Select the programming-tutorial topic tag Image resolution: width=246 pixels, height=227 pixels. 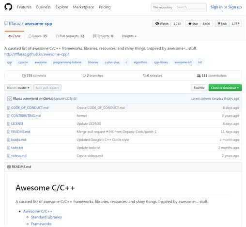point(67,62)
